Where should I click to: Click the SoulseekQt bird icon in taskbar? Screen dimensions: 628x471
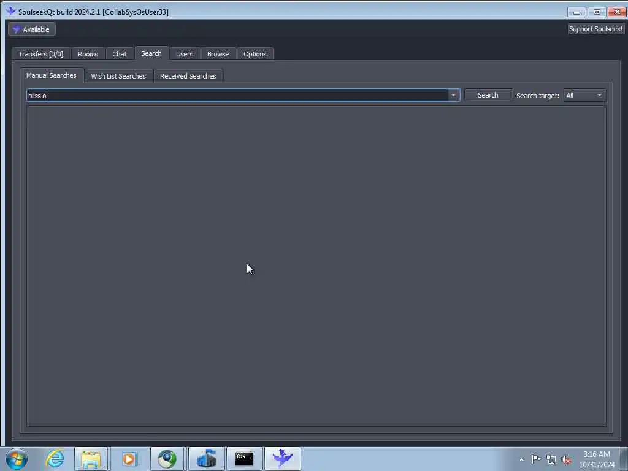282,459
